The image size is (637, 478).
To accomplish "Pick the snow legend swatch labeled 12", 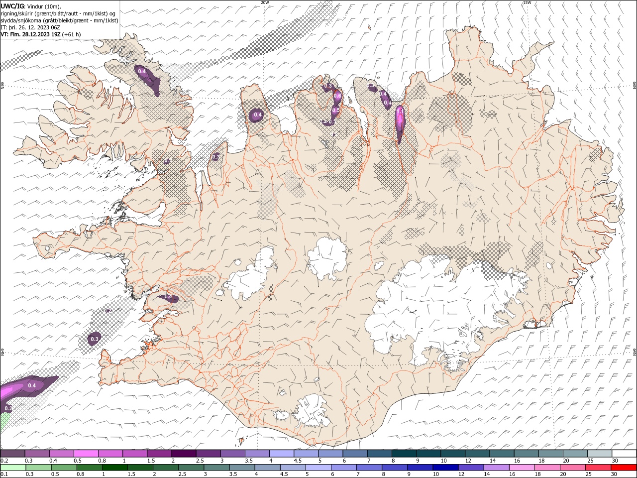I will 477,454.
